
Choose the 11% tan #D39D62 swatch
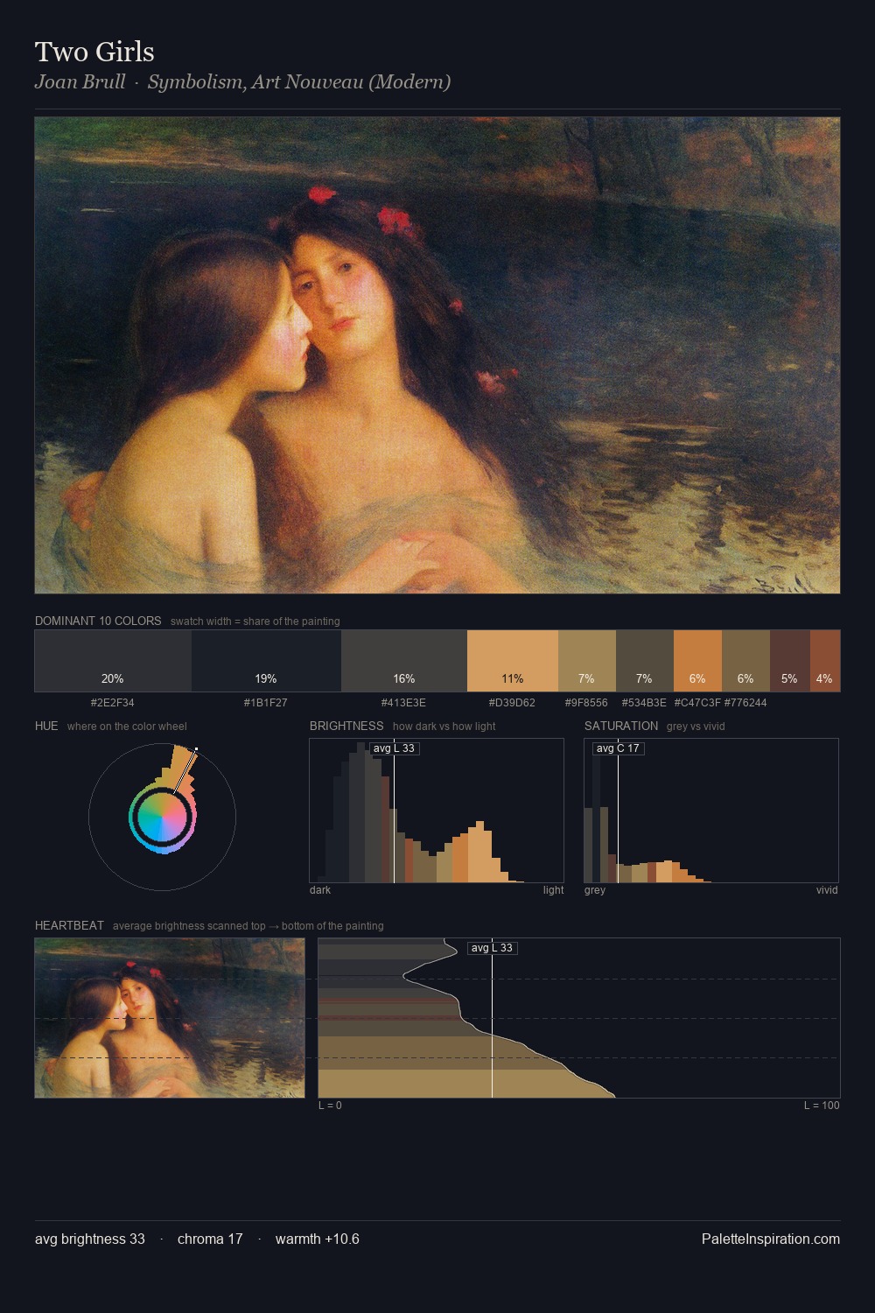pyautogui.click(x=513, y=661)
